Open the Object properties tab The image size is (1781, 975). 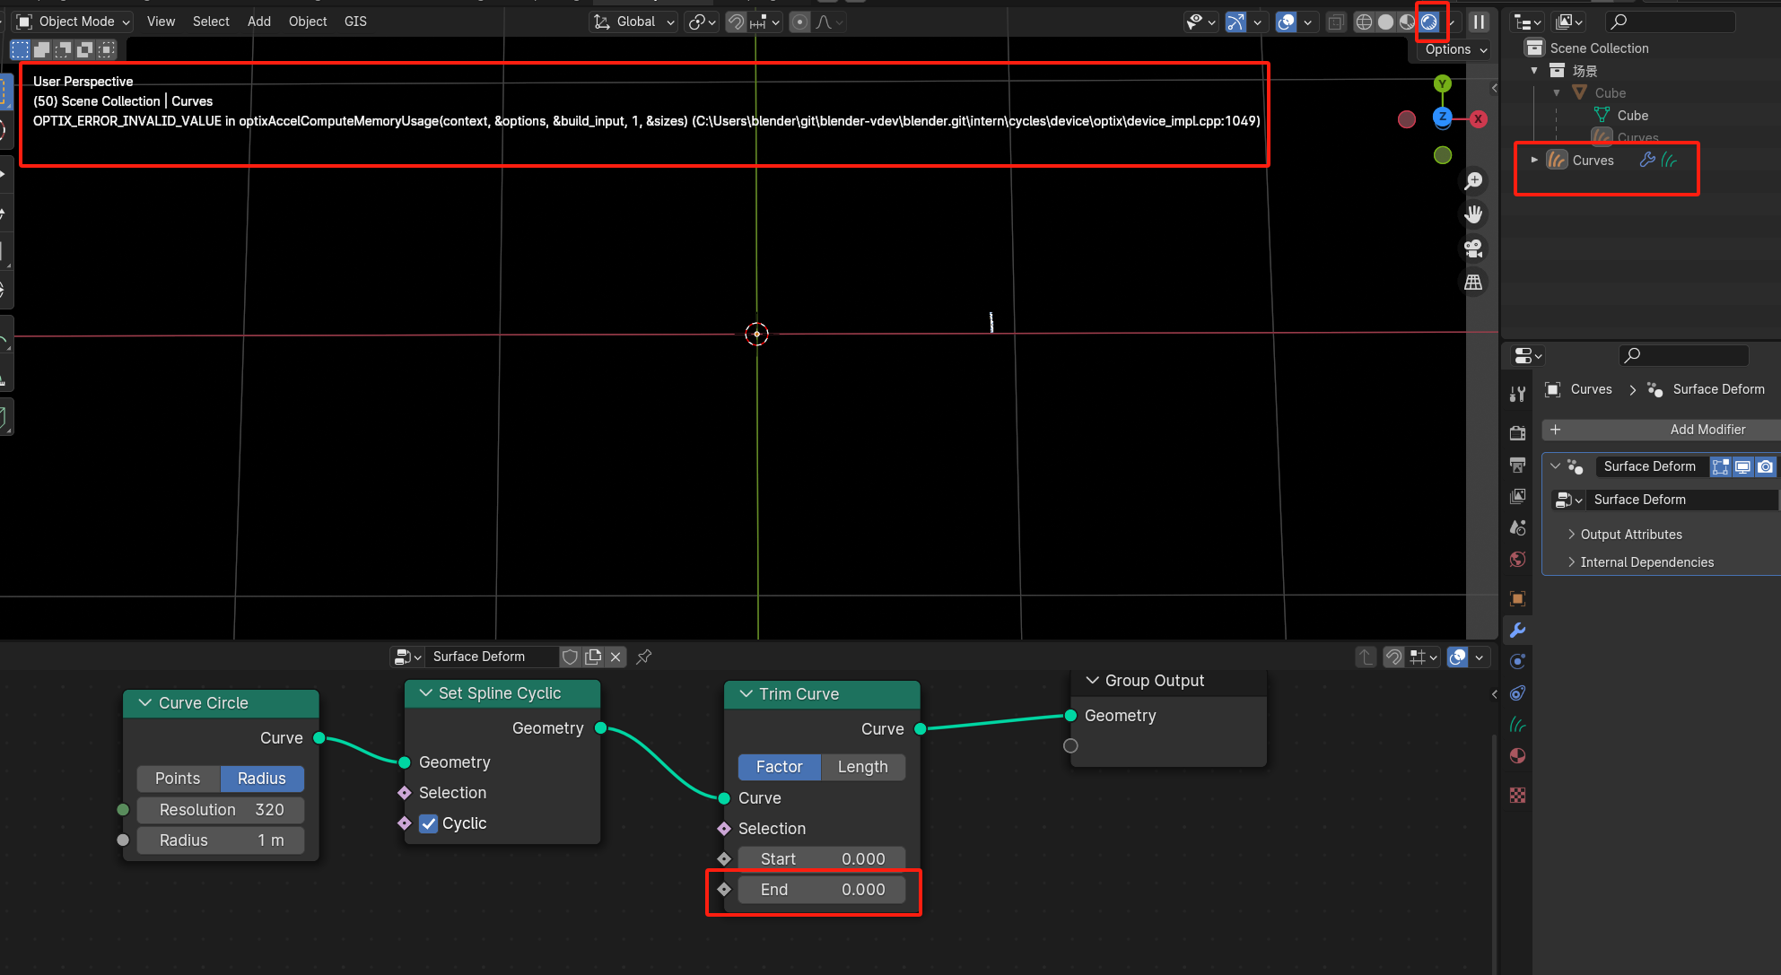click(x=1517, y=598)
